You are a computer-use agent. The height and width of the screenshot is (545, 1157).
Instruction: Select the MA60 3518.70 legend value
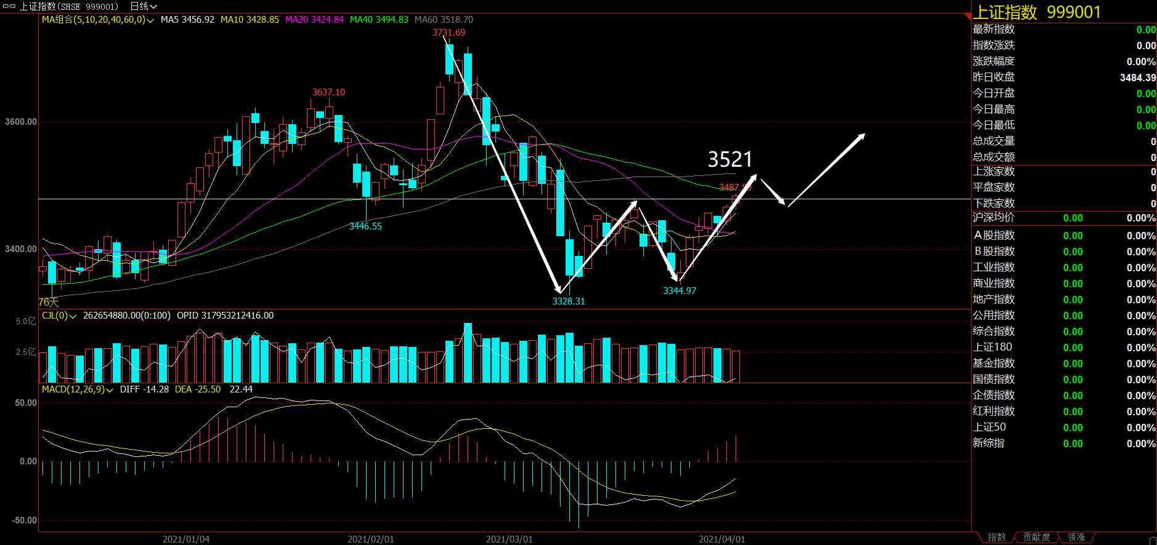(444, 20)
